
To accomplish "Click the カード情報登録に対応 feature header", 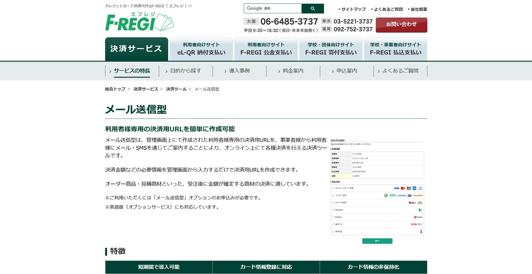I will 266,267.
